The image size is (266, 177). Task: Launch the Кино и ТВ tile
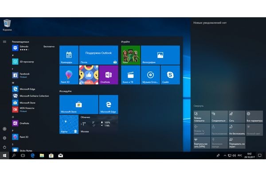[x=131, y=75]
